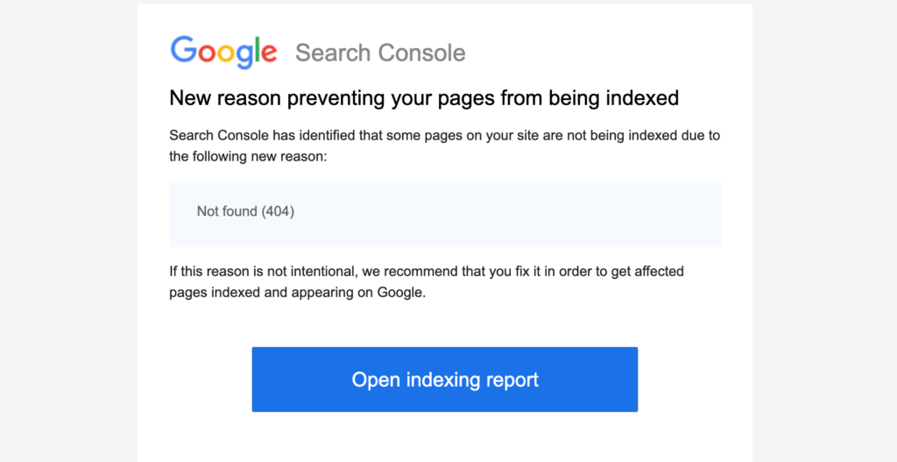Click the "(404)" code in the reason box
The height and width of the screenshot is (462, 897).
tap(278, 211)
